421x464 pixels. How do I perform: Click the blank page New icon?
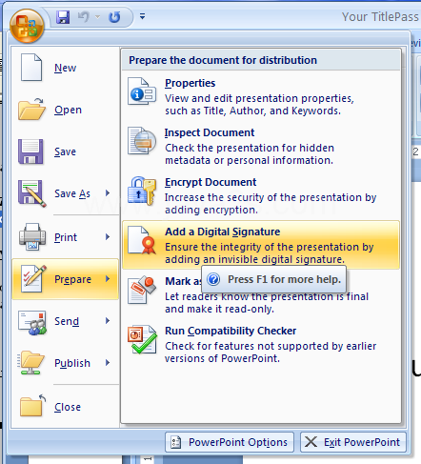tap(31, 67)
